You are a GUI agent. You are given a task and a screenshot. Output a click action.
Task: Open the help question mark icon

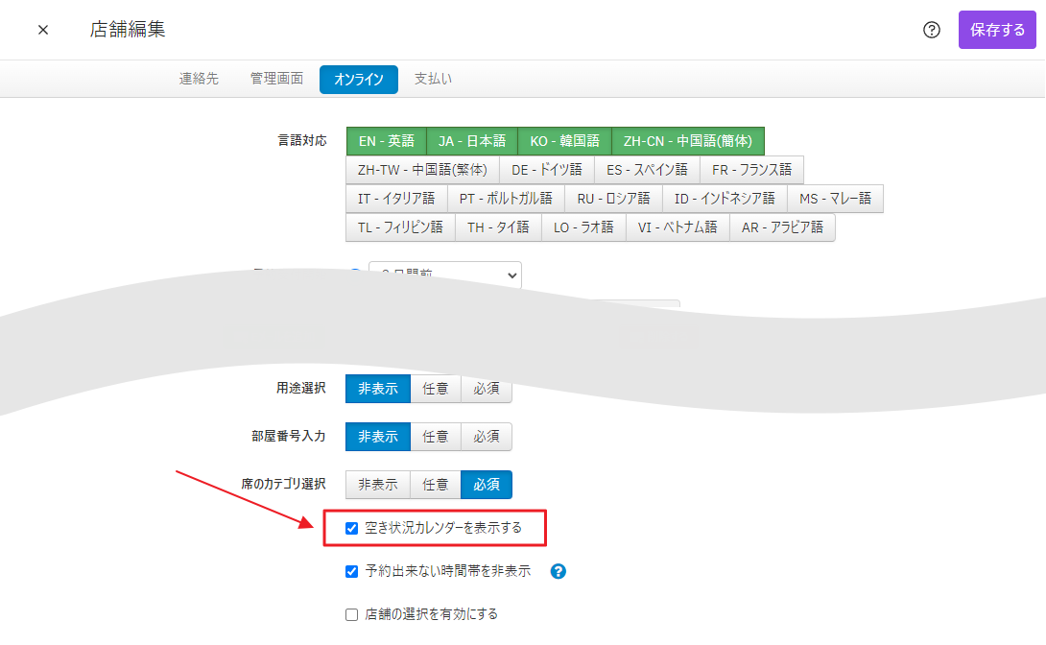[x=931, y=30]
